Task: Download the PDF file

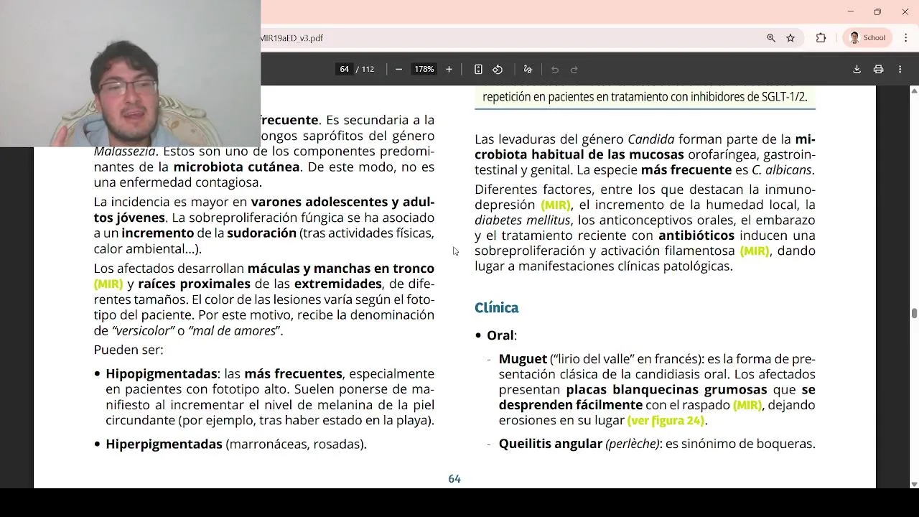Action: point(857,70)
